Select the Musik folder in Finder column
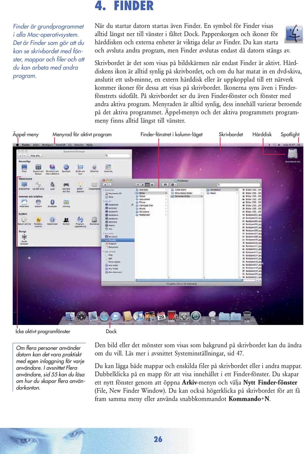305x454 pixels. coord(151,209)
